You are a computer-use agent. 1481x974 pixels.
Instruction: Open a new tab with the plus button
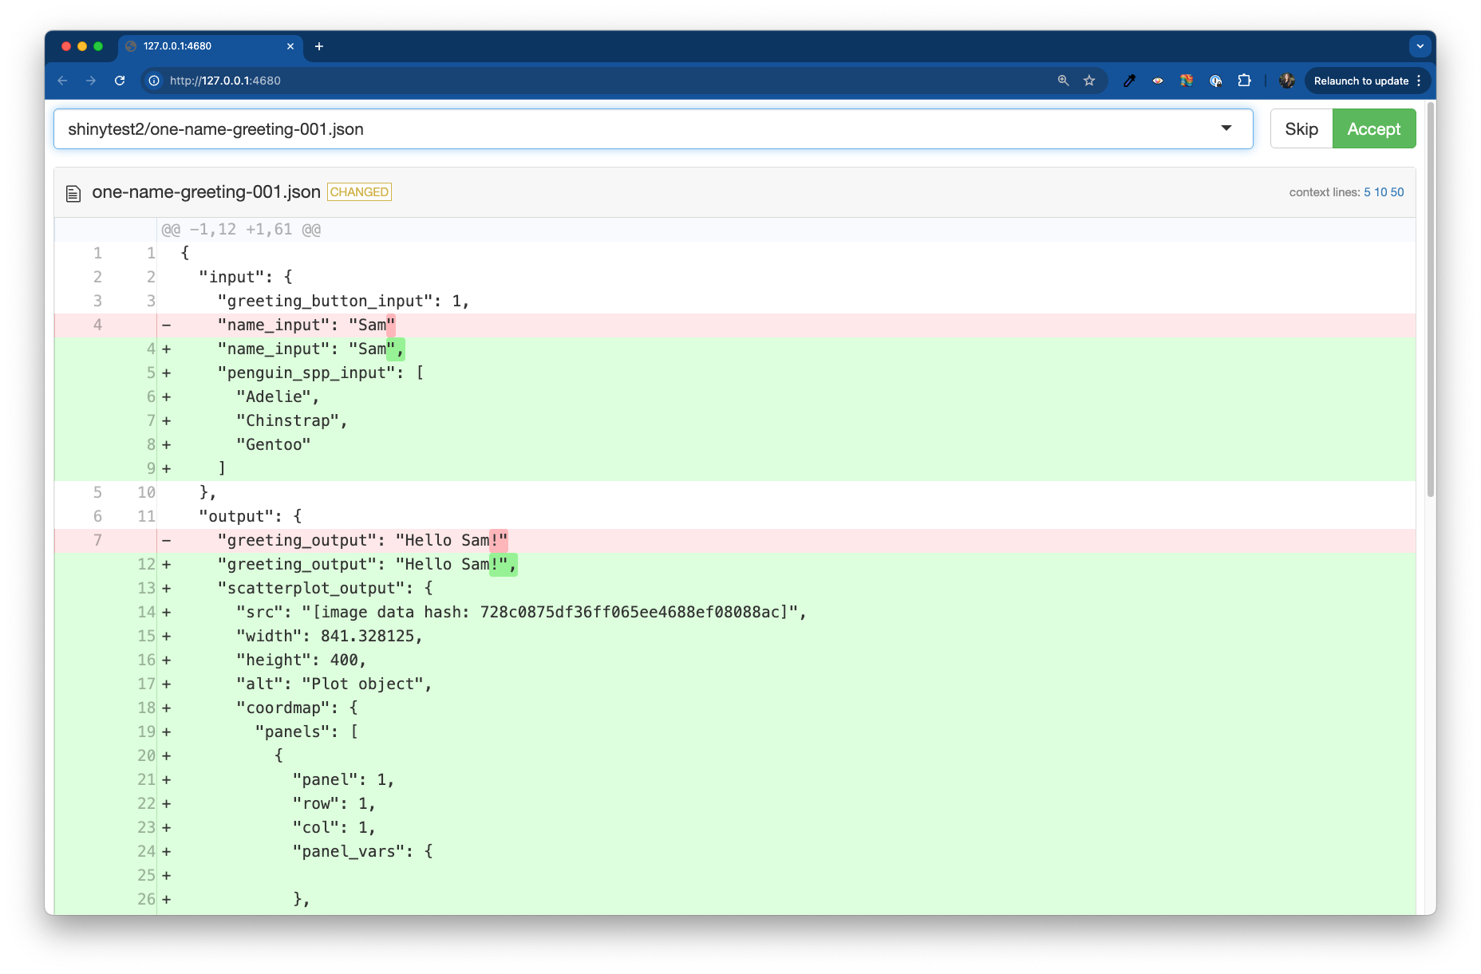[319, 46]
